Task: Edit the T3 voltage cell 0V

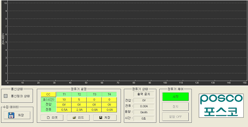Action: point(94,105)
